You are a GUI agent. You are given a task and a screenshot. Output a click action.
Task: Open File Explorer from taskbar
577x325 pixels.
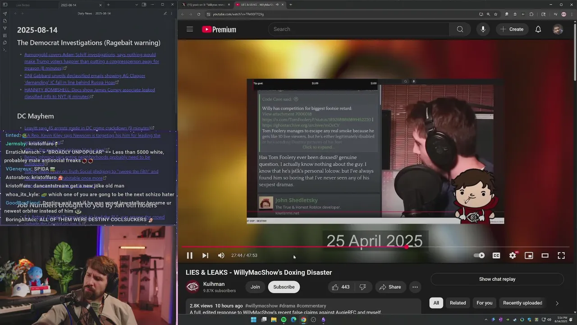(x=274, y=320)
